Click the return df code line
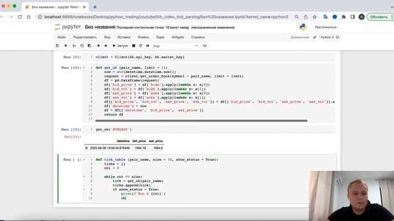This screenshot has width=394, height=221. tap(113, 115)
